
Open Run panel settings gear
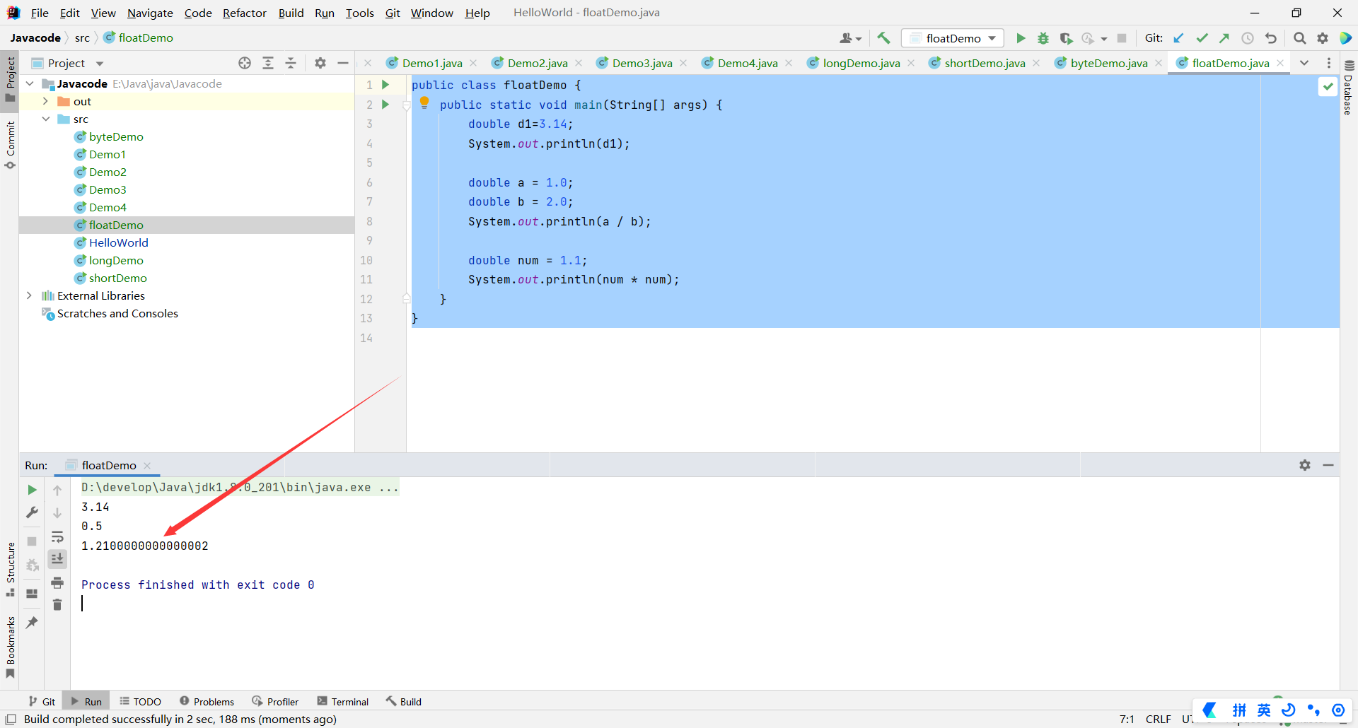pyautogui.click(x=1305, y=465)
